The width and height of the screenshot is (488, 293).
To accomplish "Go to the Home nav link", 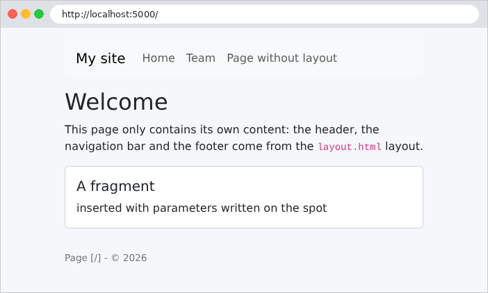I will [x=158, y=58].
